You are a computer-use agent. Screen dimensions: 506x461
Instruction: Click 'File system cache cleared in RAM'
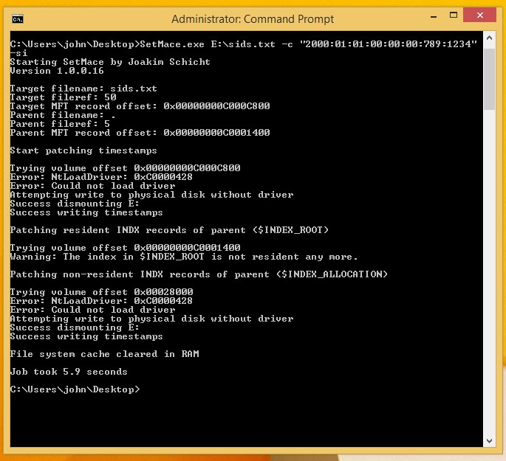coord(104,354)
